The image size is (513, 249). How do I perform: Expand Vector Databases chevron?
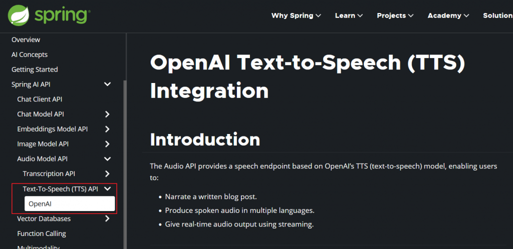pos(107,218)
